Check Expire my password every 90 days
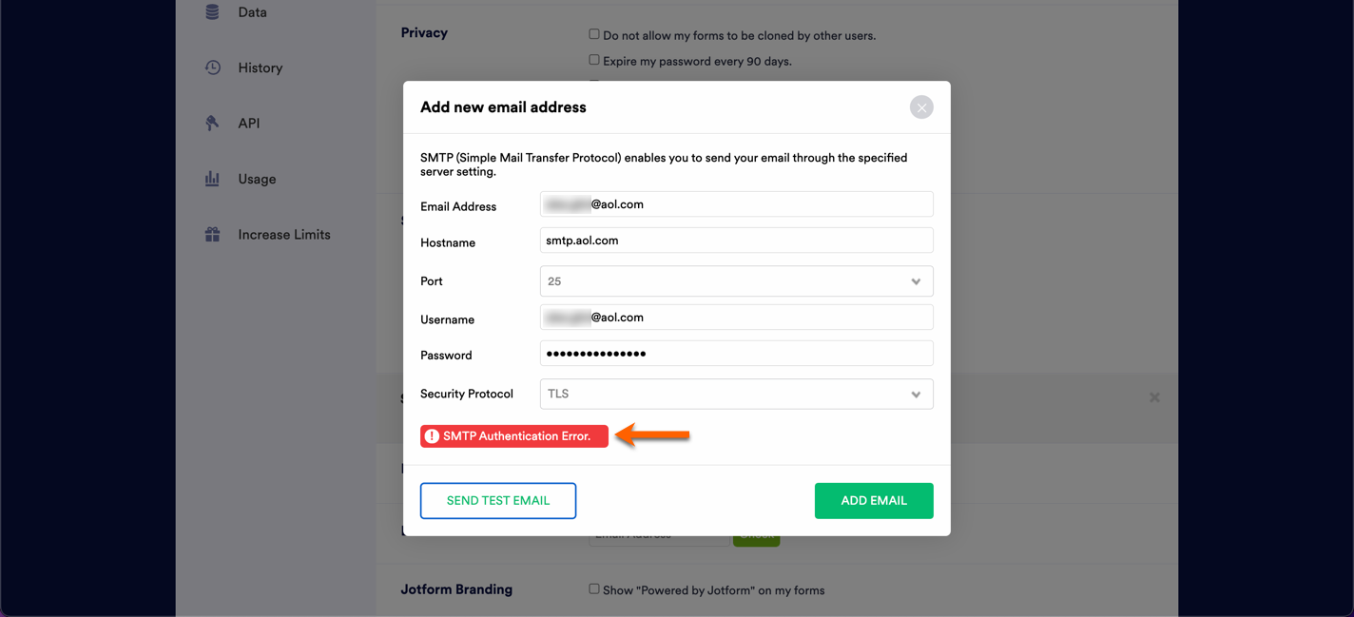 point(594,60)
